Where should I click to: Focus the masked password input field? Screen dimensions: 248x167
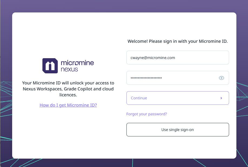point(172,78)
